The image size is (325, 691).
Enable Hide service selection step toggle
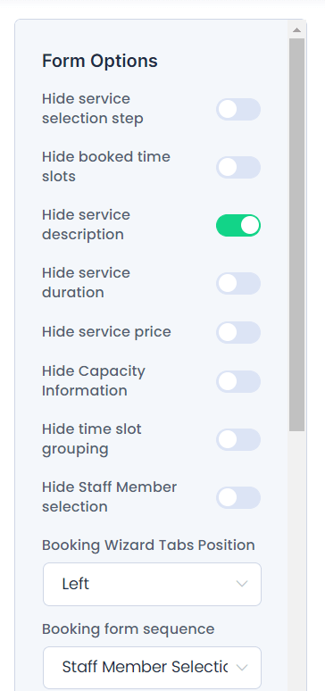[x=238, y=109]
